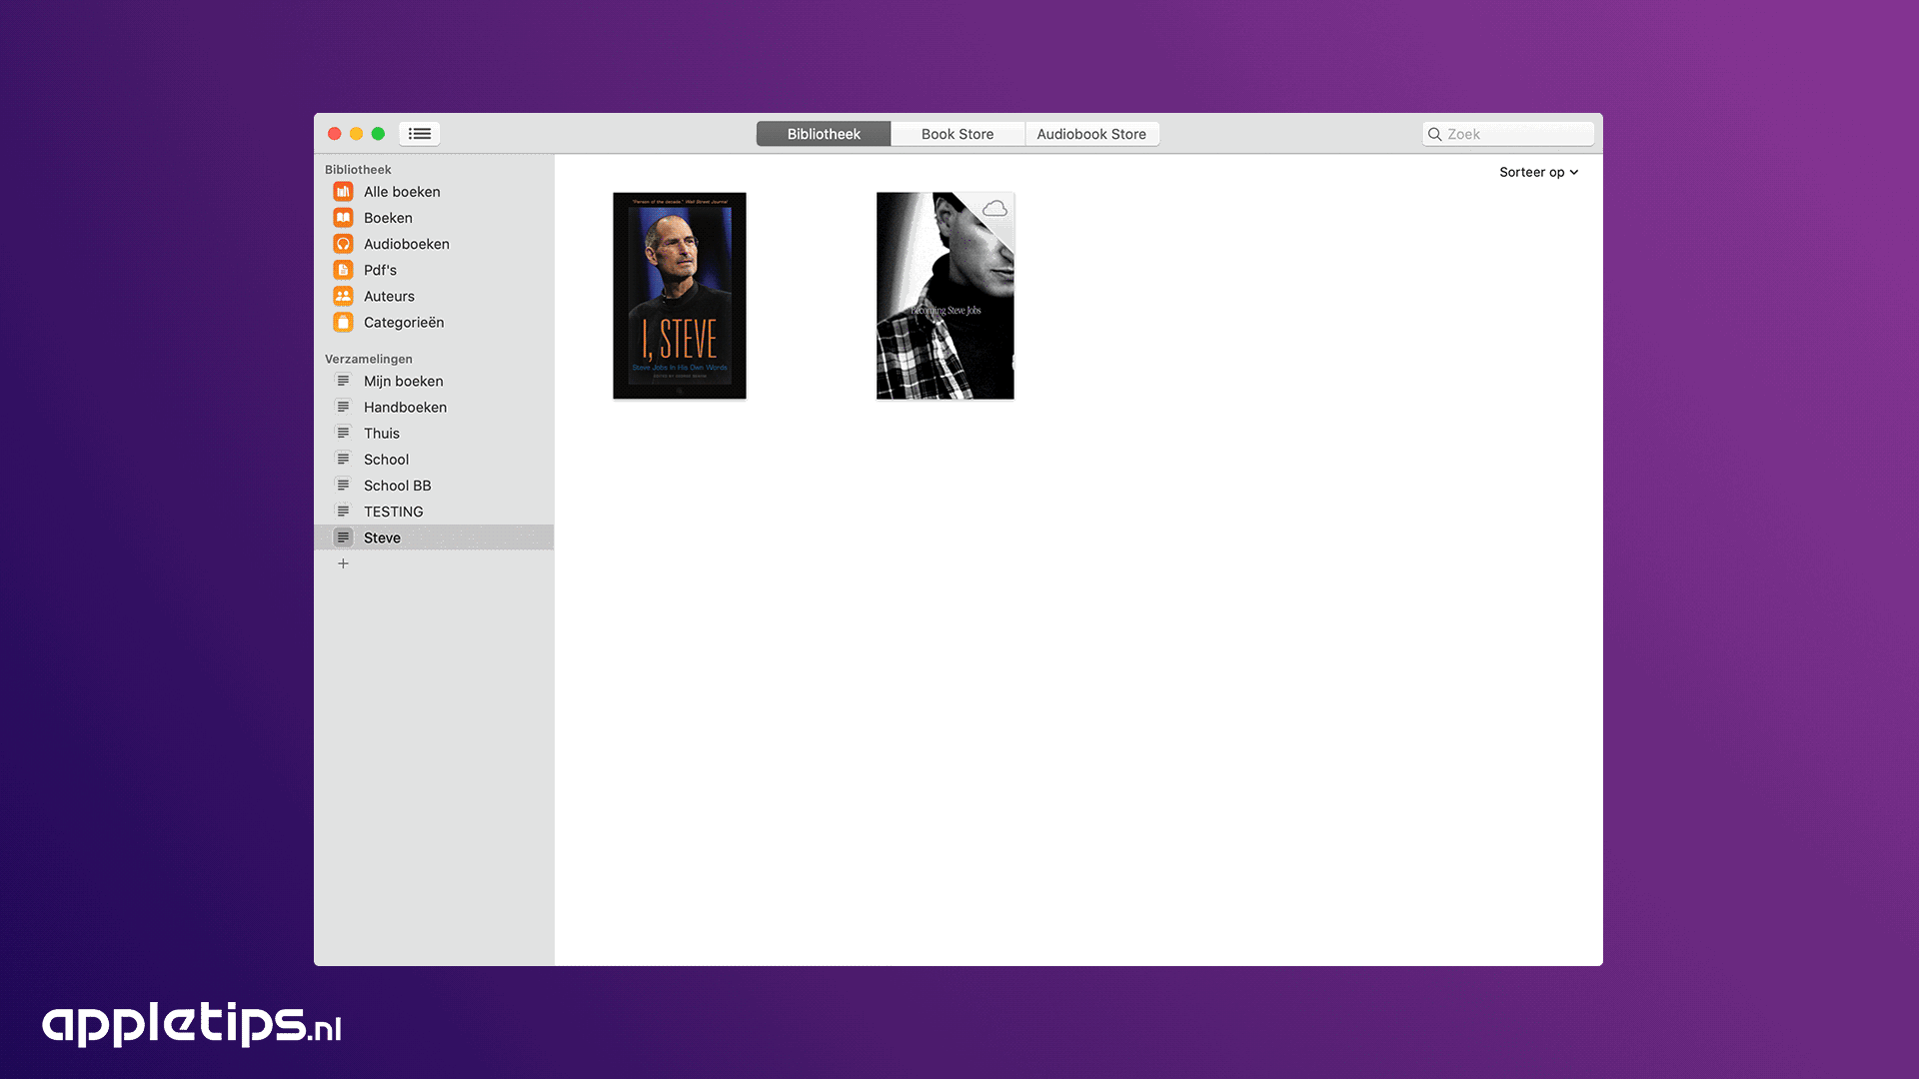The height and width of the screenshot is (1079, 1919).
Task: Open Audioboeken via its headphone icon
Action: click(x=343, y=244)
